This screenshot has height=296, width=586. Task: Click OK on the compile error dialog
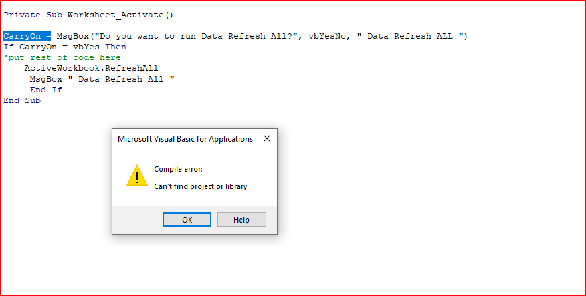pos(187,219)
